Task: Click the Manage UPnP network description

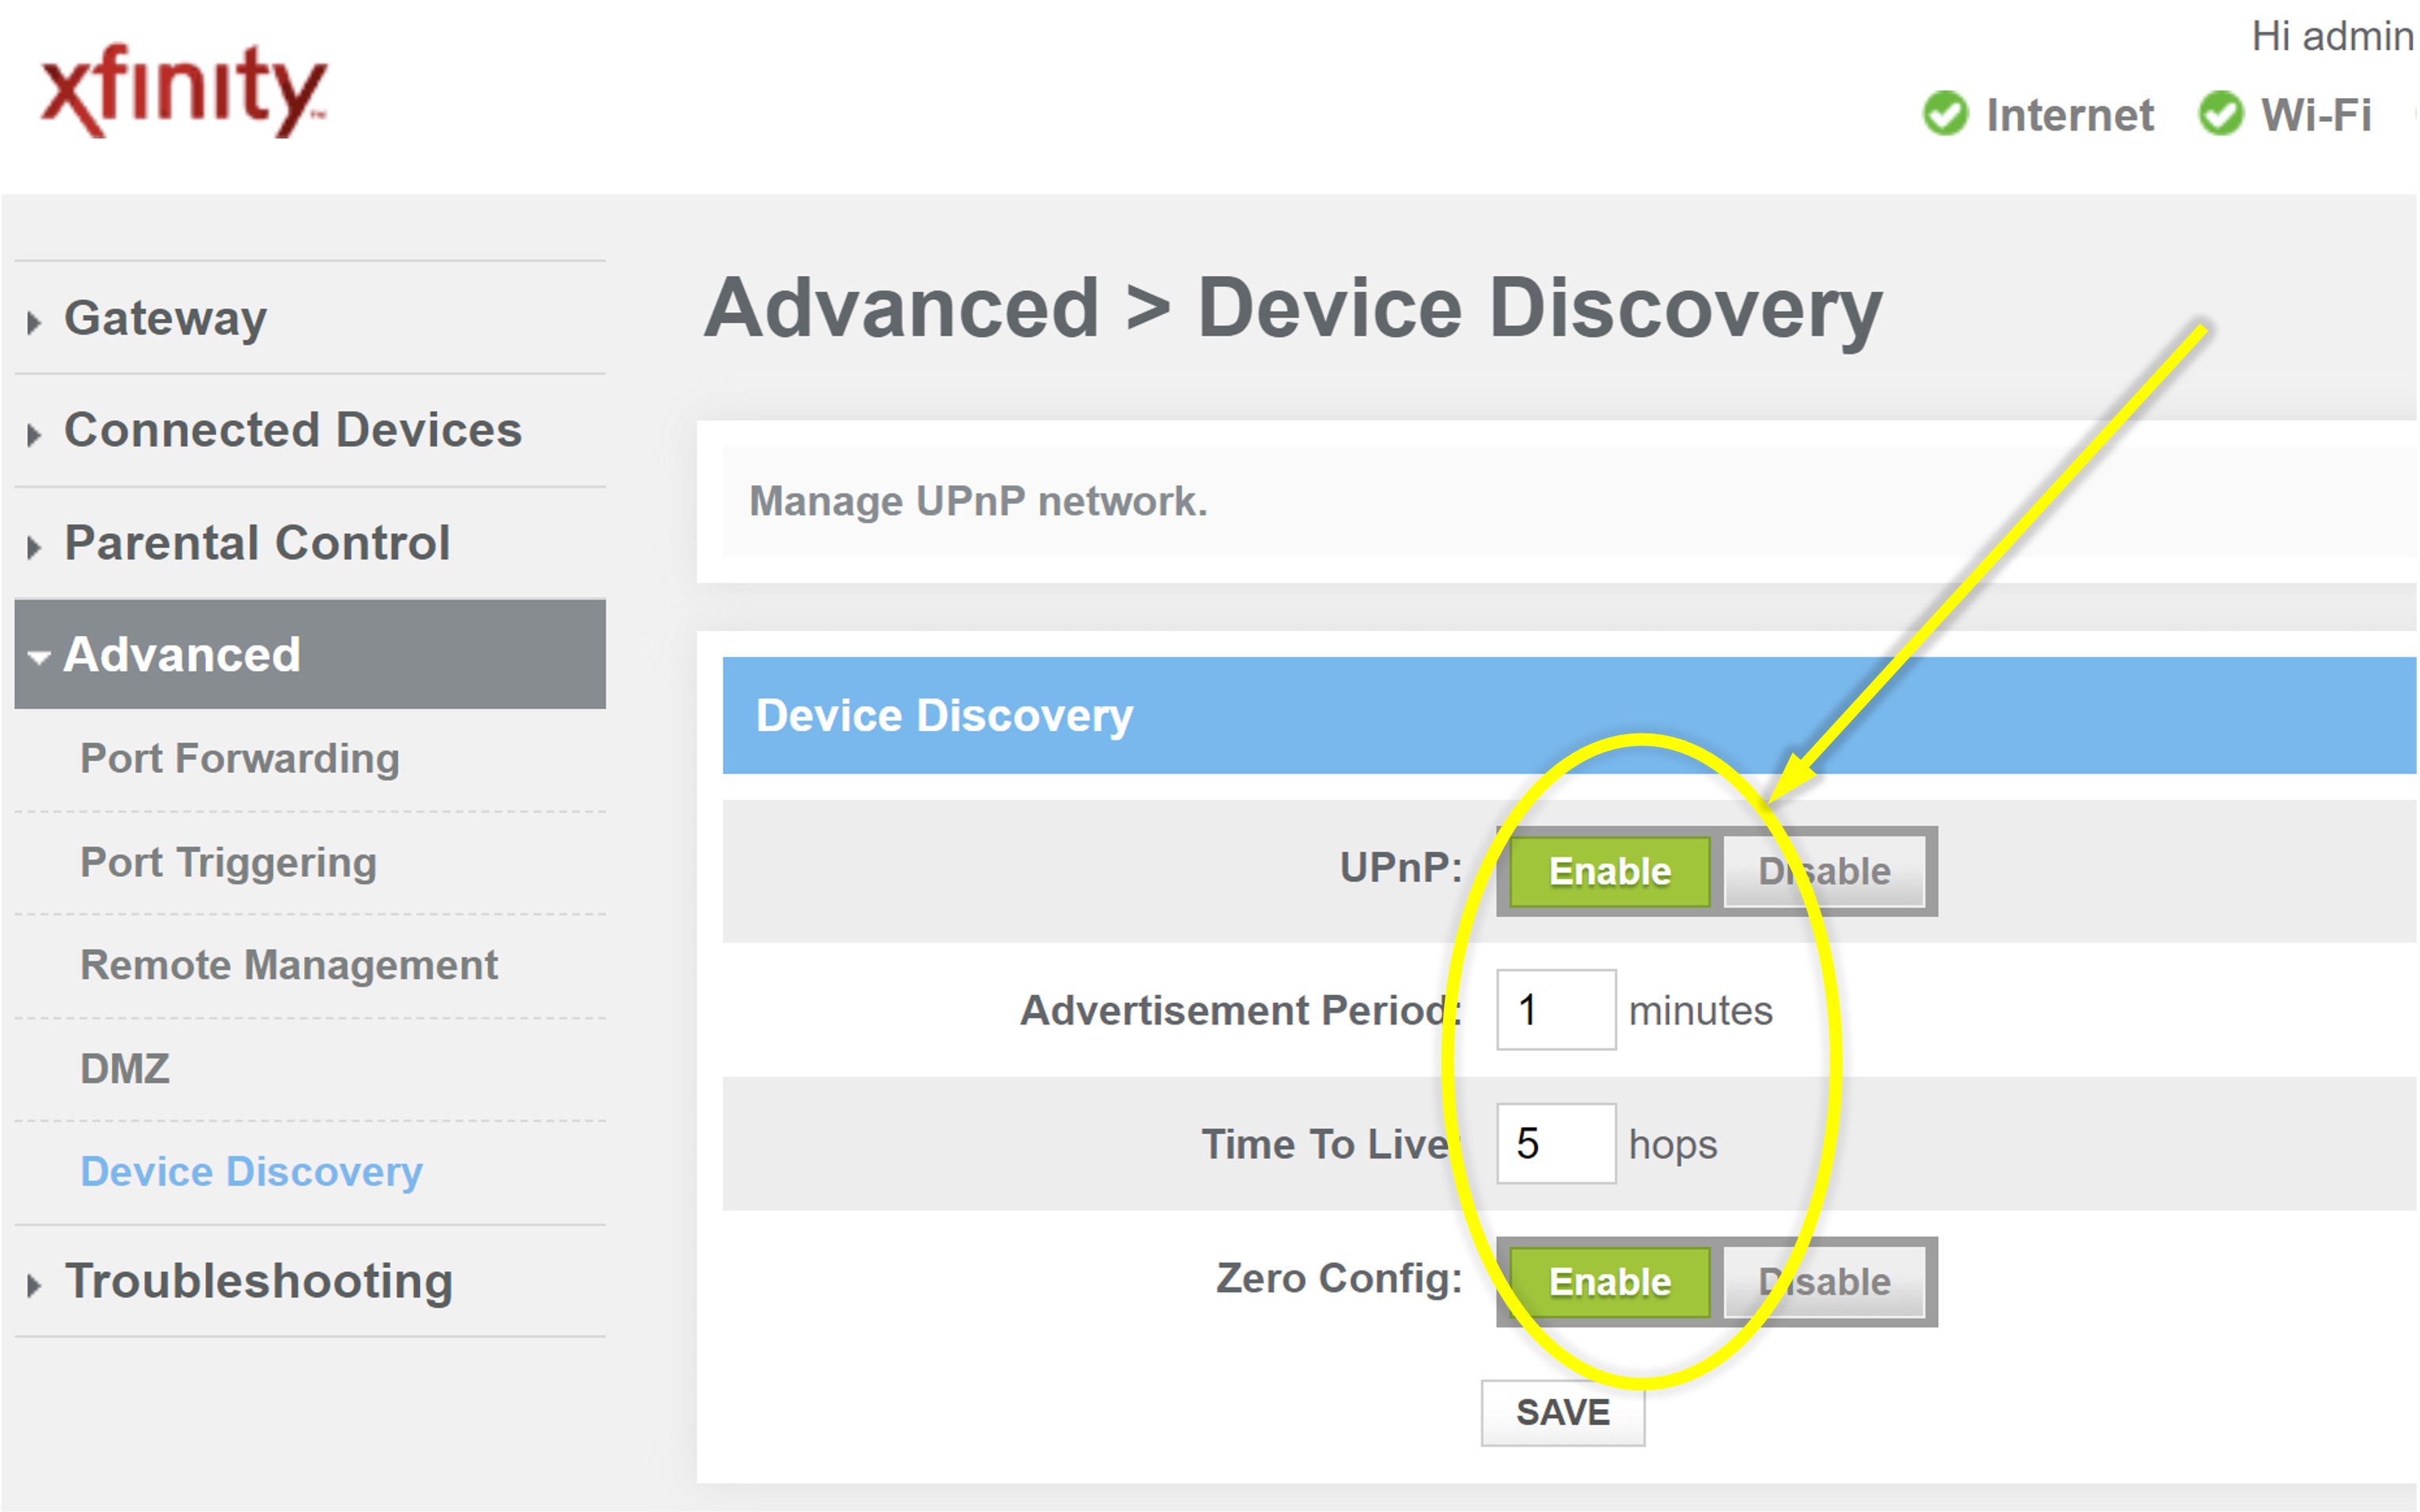Action: (978, 502)
